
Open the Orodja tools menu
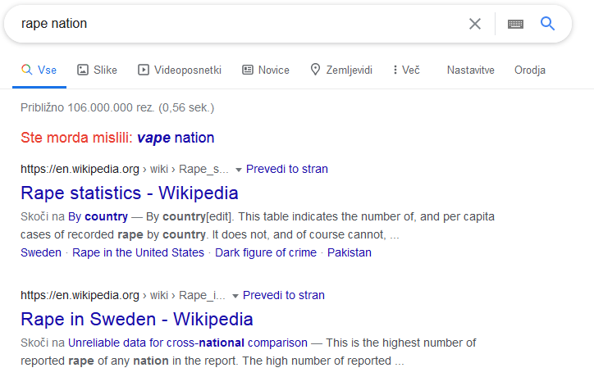(530, 70)
